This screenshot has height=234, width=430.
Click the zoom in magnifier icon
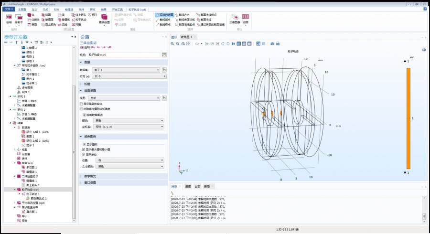(173, 43)
